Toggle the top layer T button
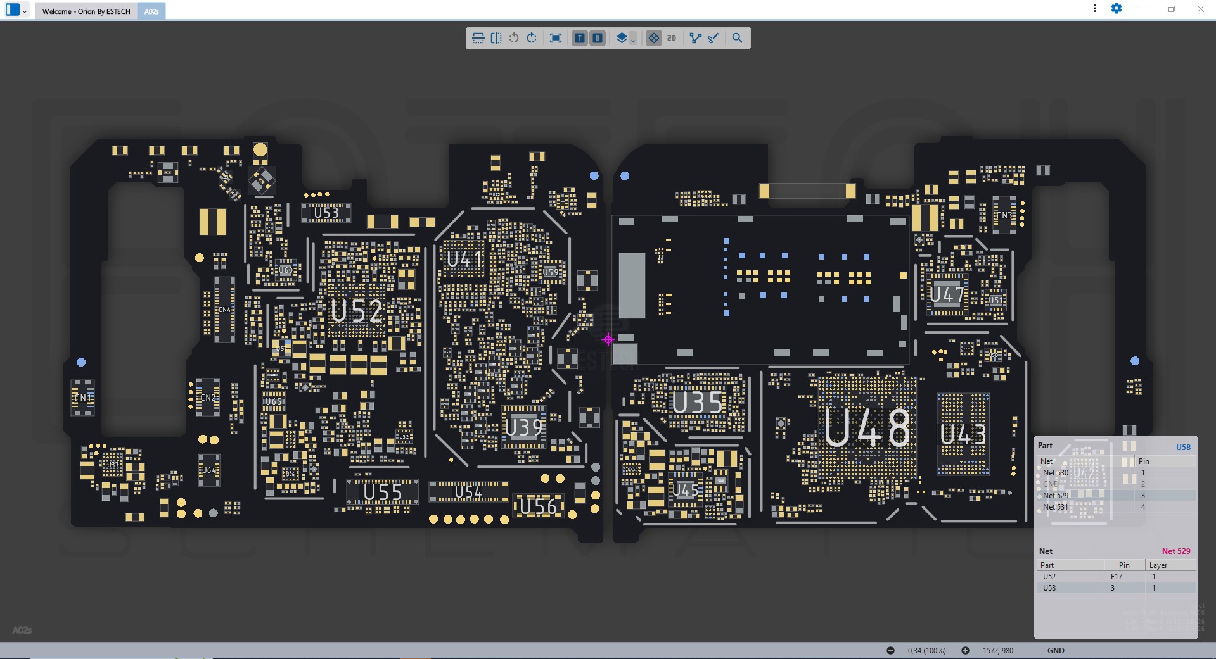This screenshot has height=659, width=1216. pos(579,38)
